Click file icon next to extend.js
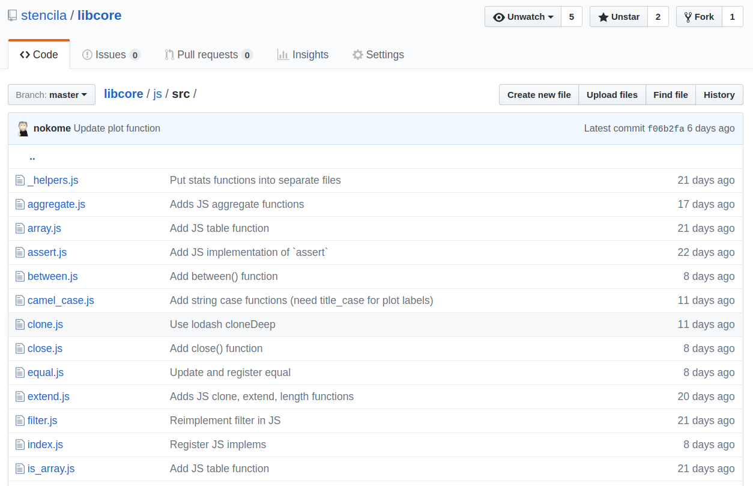This screenshot has width=753, height=486. [20, 396]
